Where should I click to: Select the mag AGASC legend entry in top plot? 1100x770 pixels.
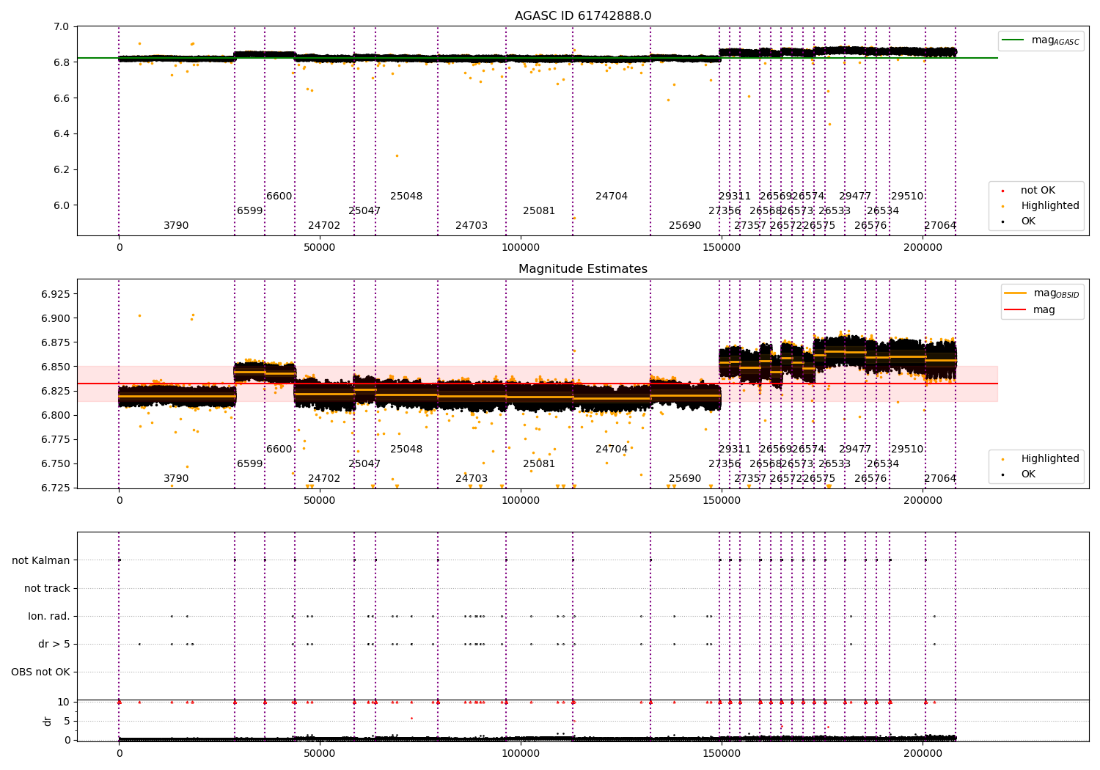[1041, 40]
